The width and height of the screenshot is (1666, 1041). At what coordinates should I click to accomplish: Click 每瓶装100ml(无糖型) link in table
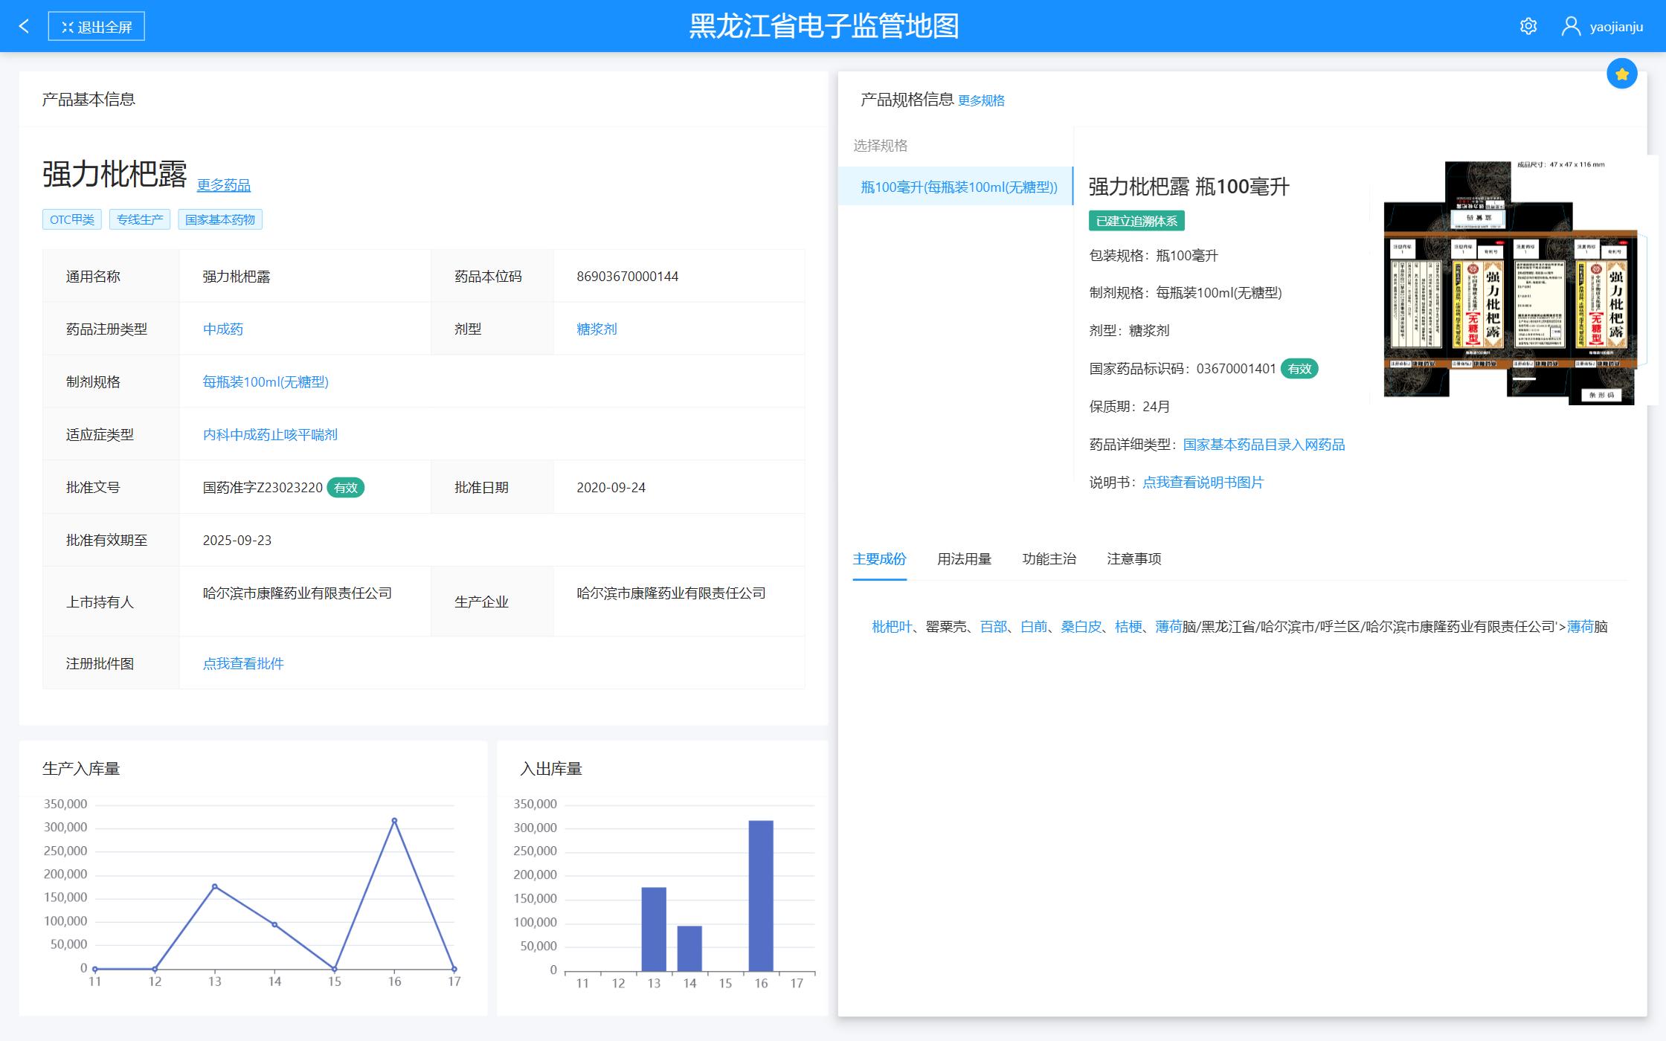coord(266,381)
